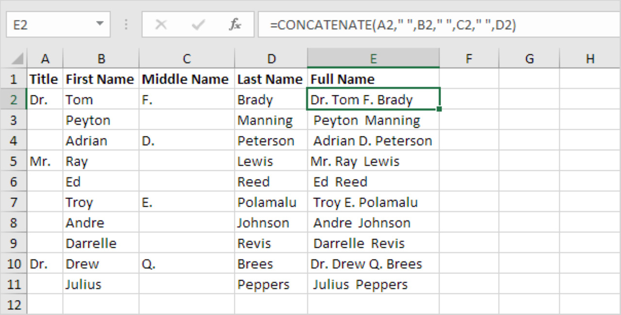Select cell containing Dr. Tom F. Brady
Screen dimensions: 621x315
pos(373,100)
